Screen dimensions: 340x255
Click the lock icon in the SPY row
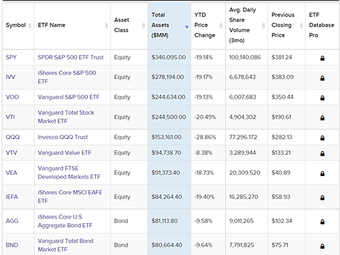coord(322,58)
